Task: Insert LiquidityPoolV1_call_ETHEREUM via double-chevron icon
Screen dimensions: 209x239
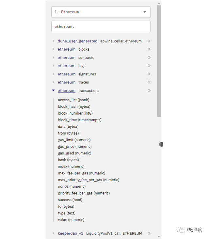Action: (x=149, y=233)
